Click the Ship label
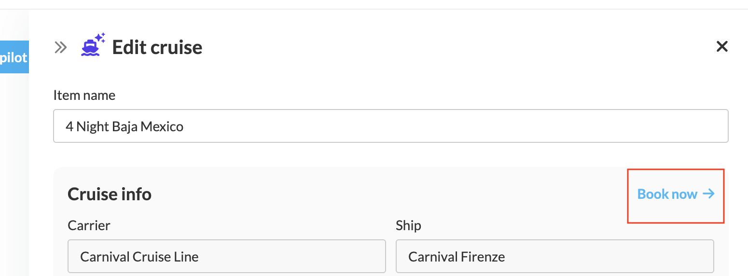Screen dimensions: 748x276 coord(408,225)
